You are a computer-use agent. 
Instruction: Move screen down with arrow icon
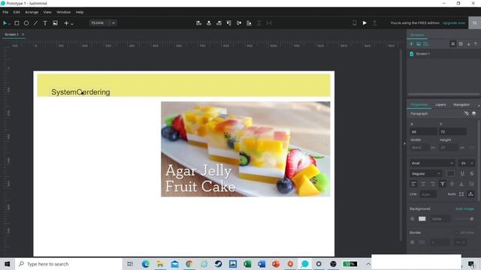468,44
